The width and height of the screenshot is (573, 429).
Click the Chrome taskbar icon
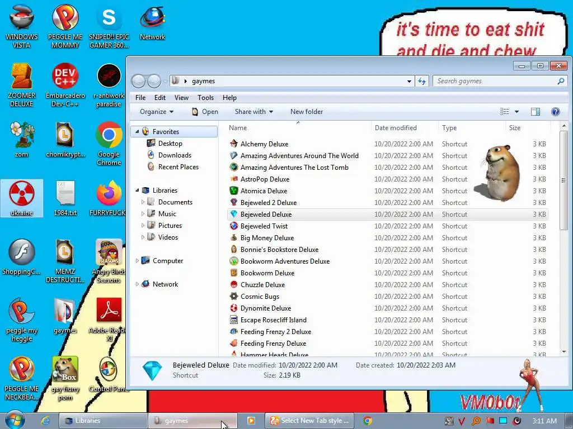(x=367, y=421)
